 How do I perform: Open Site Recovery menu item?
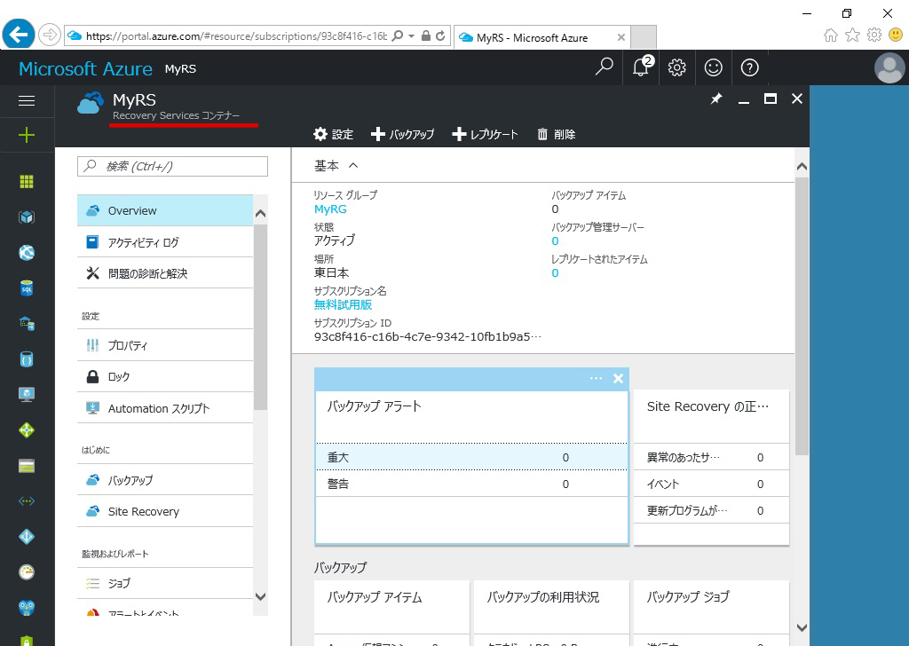[x=165, y=512]
